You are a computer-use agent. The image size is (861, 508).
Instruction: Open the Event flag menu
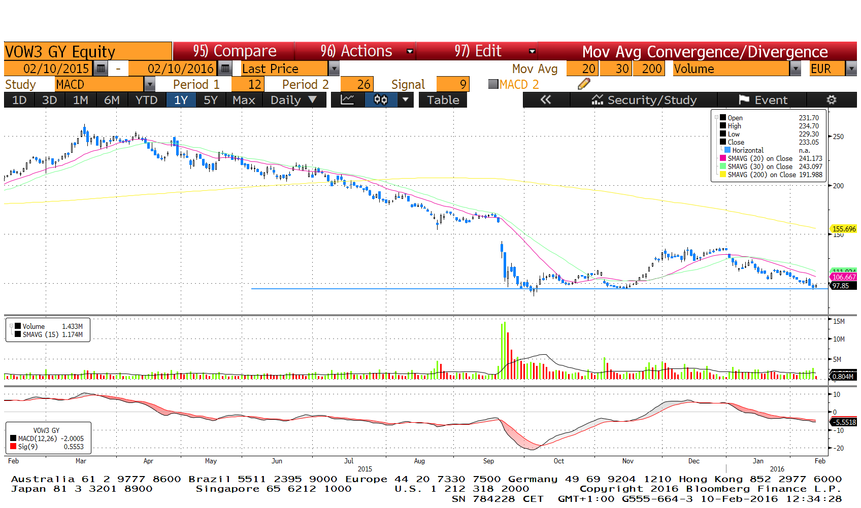coord(763,100)
